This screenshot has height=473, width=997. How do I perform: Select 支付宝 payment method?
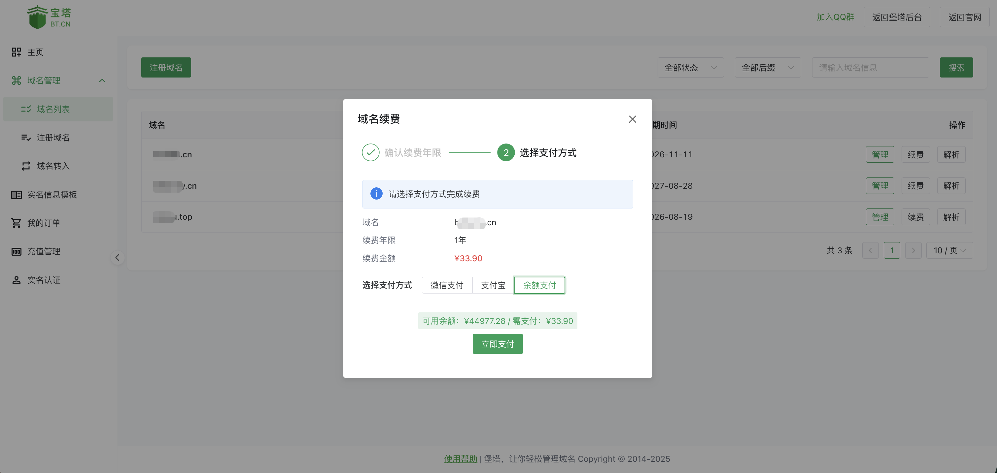click(x=493, y=285)
